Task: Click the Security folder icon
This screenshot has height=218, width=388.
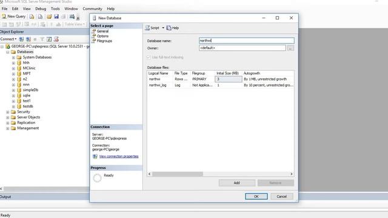Action: [x=13, y=112]
